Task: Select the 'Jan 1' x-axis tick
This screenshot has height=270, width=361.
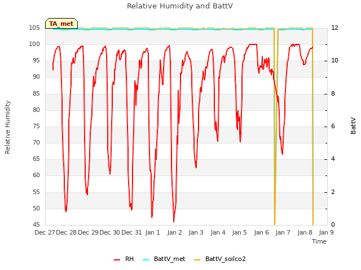Action: [x=152, y=232]
